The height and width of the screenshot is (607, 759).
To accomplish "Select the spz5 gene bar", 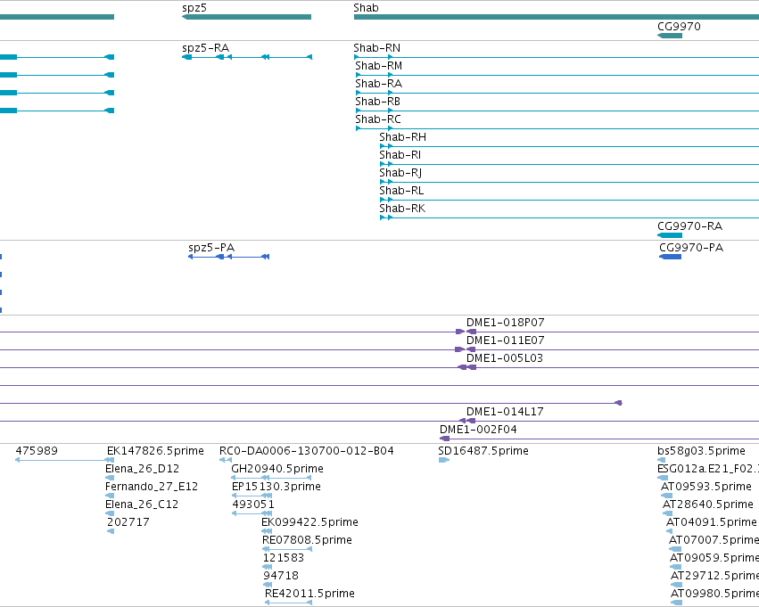I will [246, 17].
